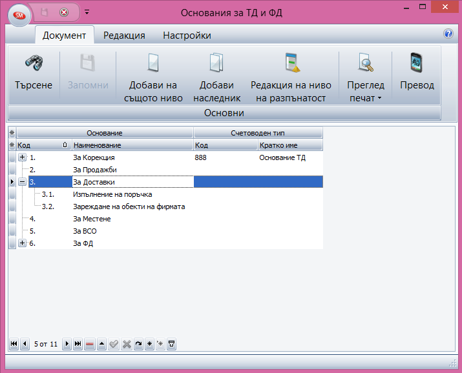Click the band header asterisk customize button

click(x=12, y=133)
